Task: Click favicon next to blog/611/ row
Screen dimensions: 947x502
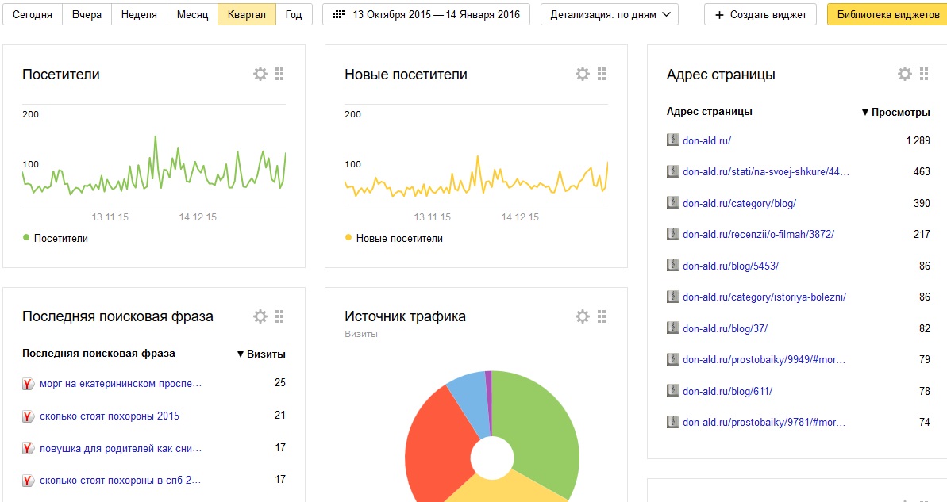Action: [673, 391]
